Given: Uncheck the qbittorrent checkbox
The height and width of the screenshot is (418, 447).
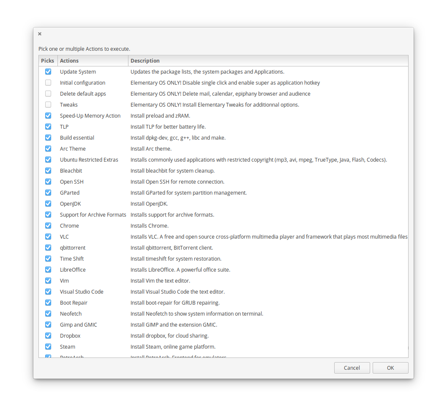Looking at the screenshot, I should (48, 247).
